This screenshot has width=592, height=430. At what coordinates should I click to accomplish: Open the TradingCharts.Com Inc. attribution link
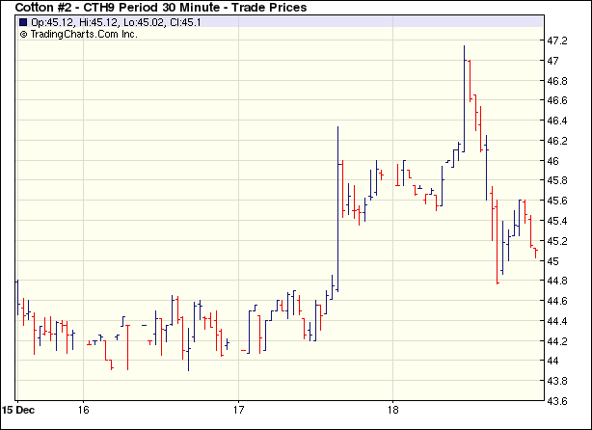coord(84,34)
